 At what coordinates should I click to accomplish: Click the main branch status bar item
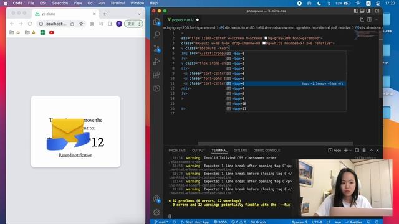pos(161,222)
